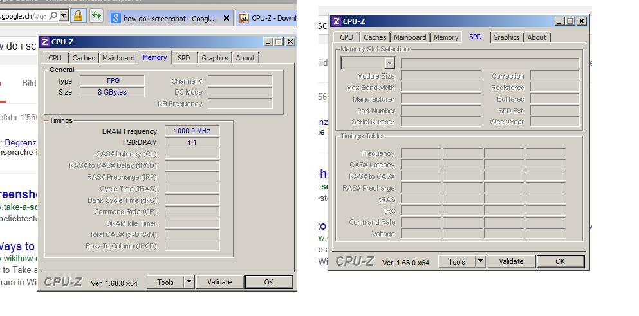
Task: Click Validate in right CPU-Z window
Action: point(511,262)
